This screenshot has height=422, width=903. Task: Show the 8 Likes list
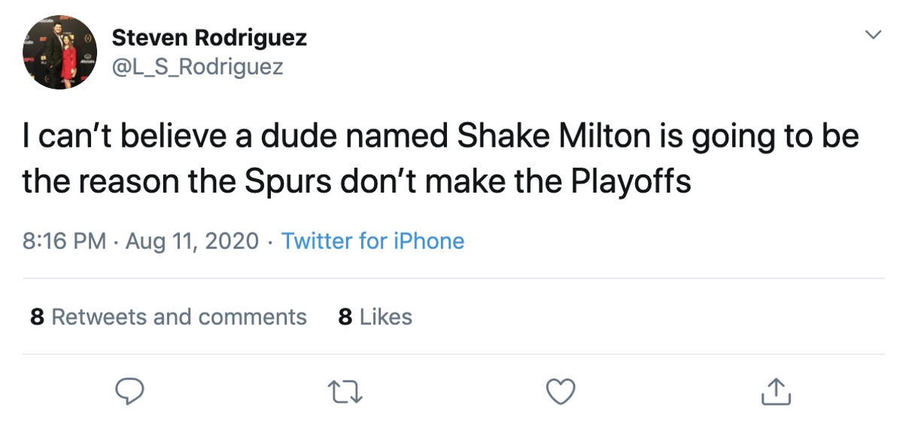coord(375,317)
